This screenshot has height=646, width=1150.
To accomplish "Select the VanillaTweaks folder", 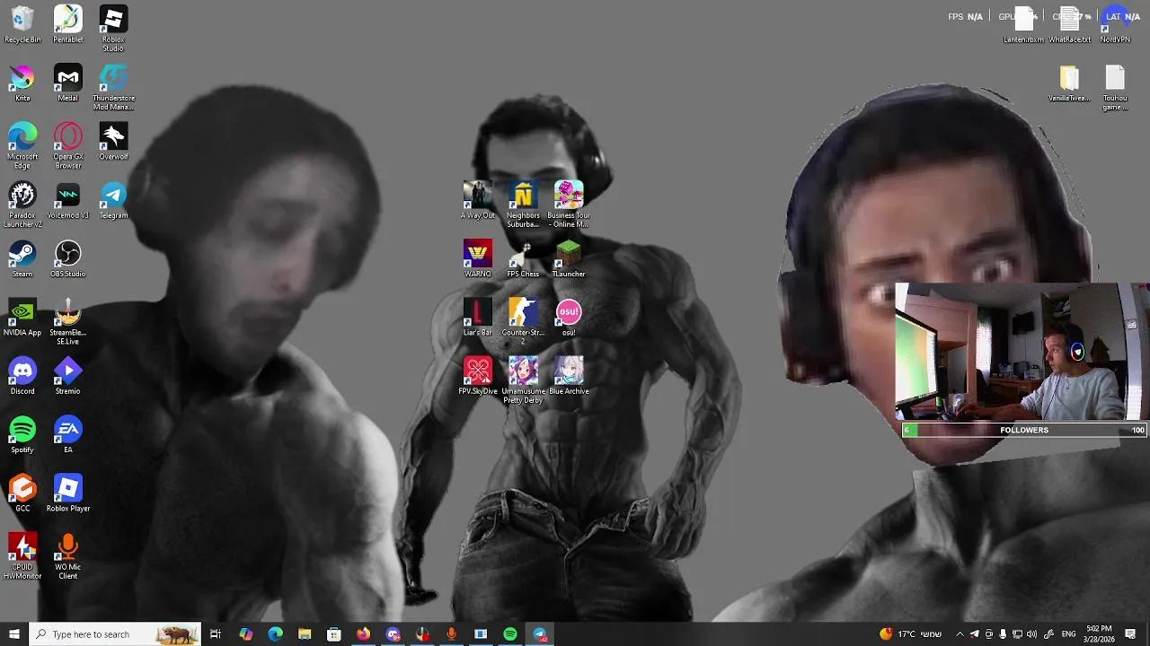I will [x=1069, y=83].
